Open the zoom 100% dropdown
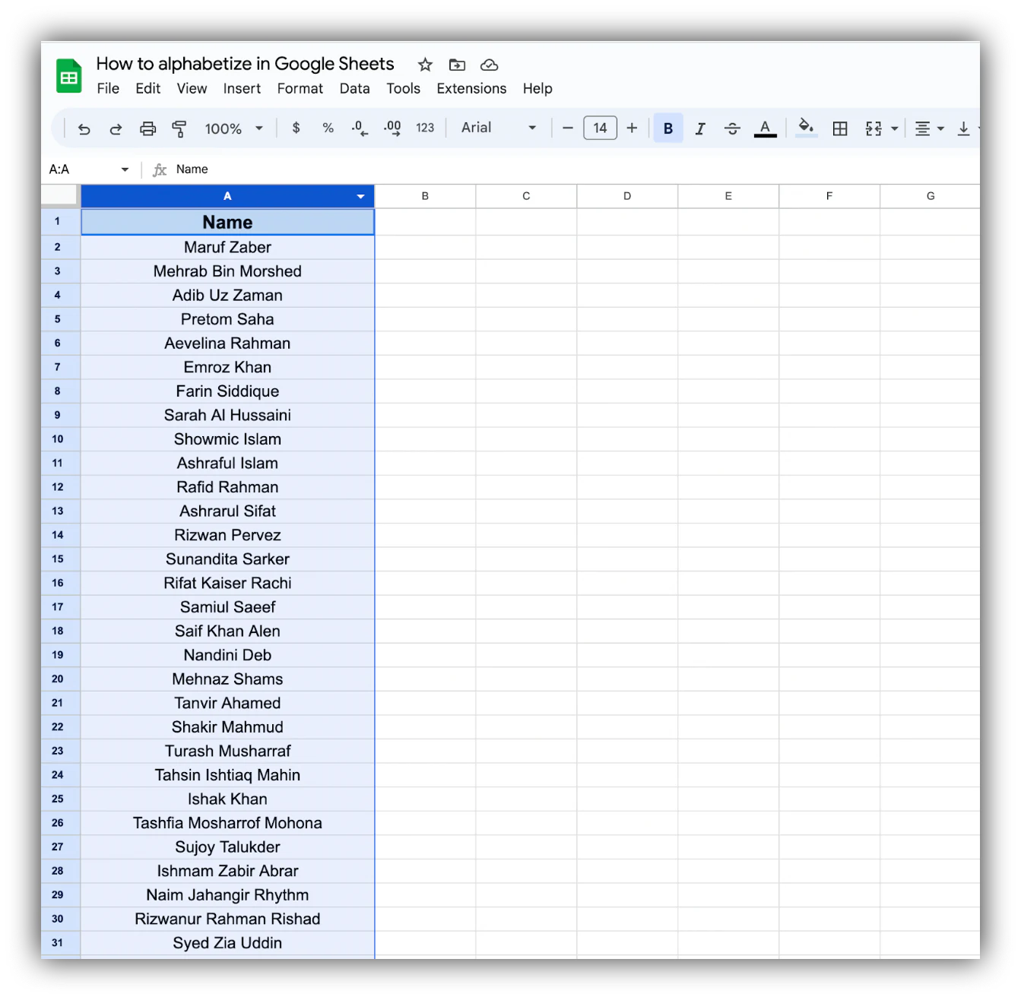This screenshot has width=1021, height=1000. [x=233, y=128]
